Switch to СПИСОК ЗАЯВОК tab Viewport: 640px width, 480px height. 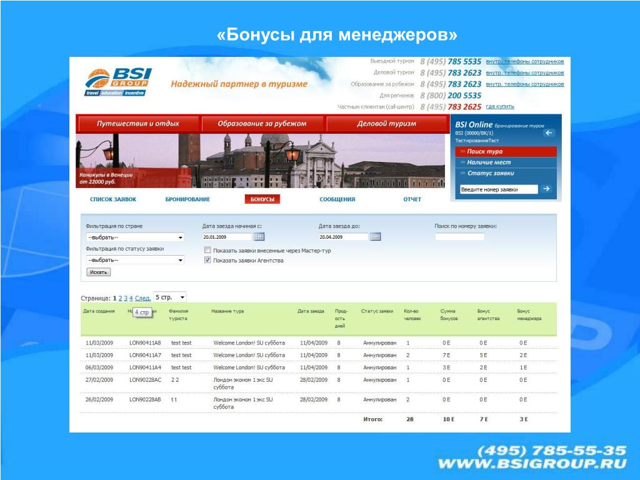tap(113, 199)
